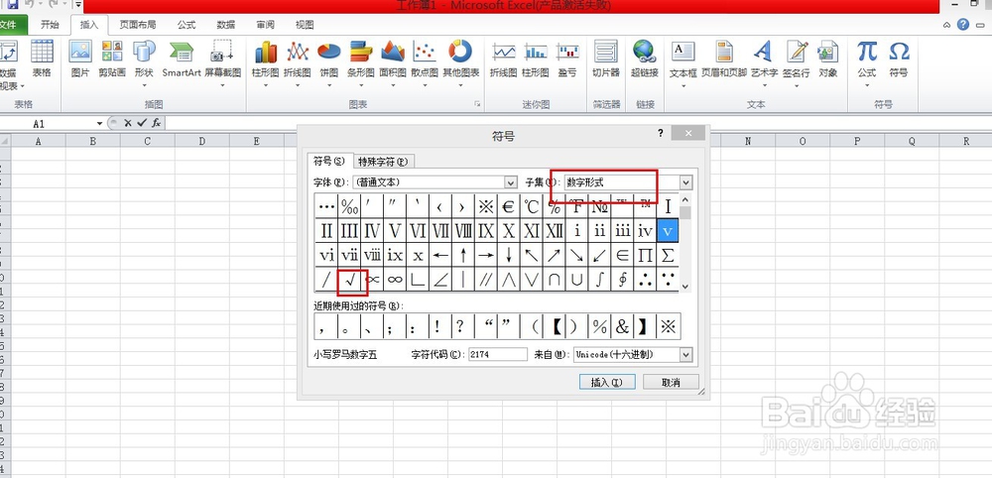Cancel formula entry with the X icon
992x478 pixels.
click(128, 123)
